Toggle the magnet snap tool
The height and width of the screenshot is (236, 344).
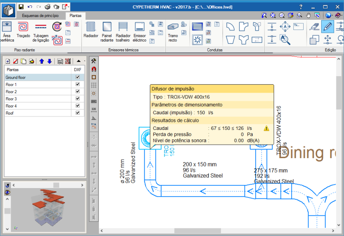pos(94,69)
